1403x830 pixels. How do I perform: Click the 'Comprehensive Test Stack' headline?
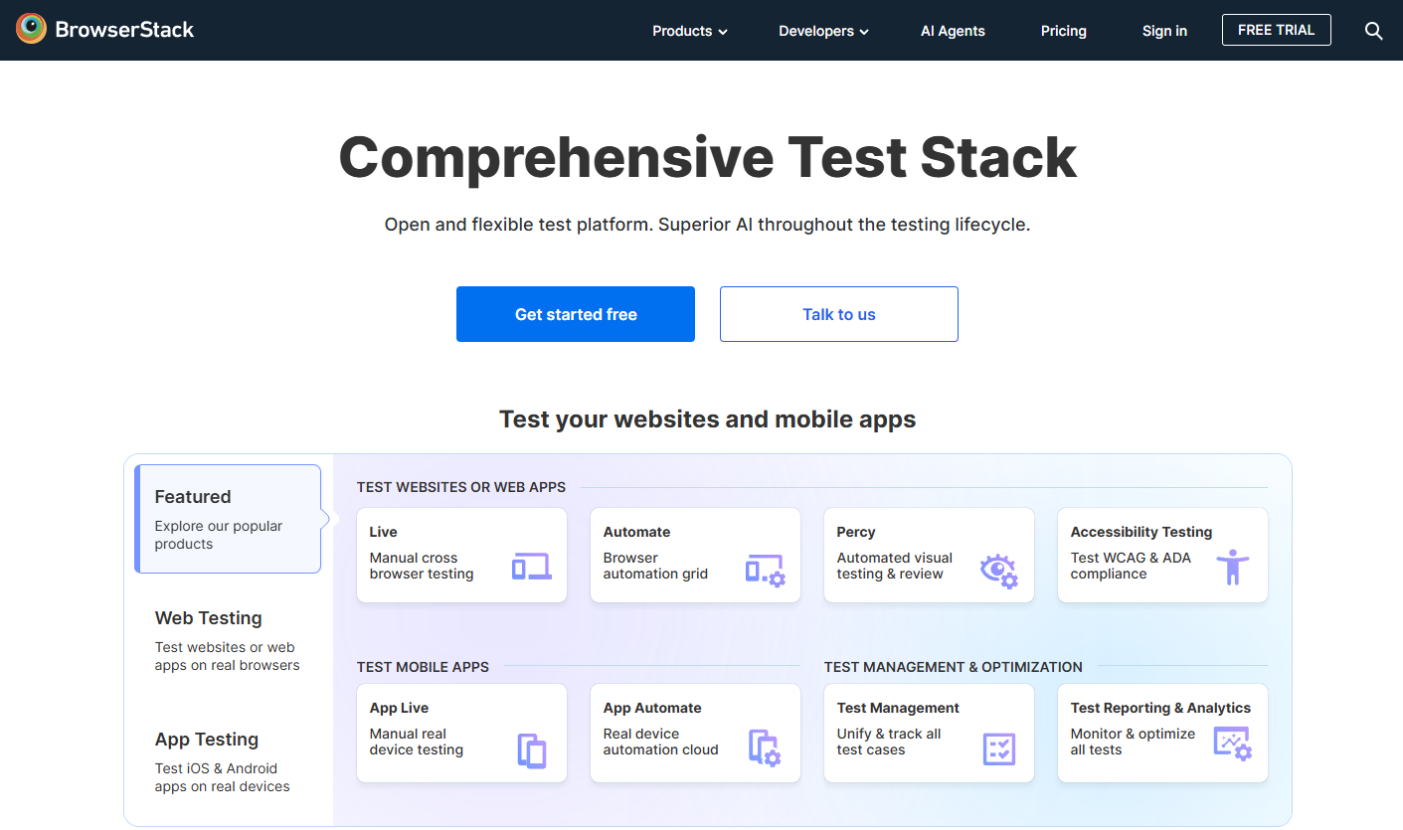[x=708, y=157]
